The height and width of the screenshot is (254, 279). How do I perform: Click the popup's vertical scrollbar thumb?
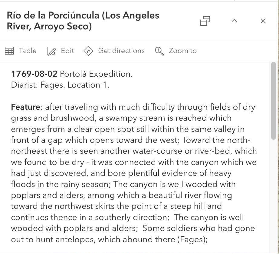tap(274, 100)
